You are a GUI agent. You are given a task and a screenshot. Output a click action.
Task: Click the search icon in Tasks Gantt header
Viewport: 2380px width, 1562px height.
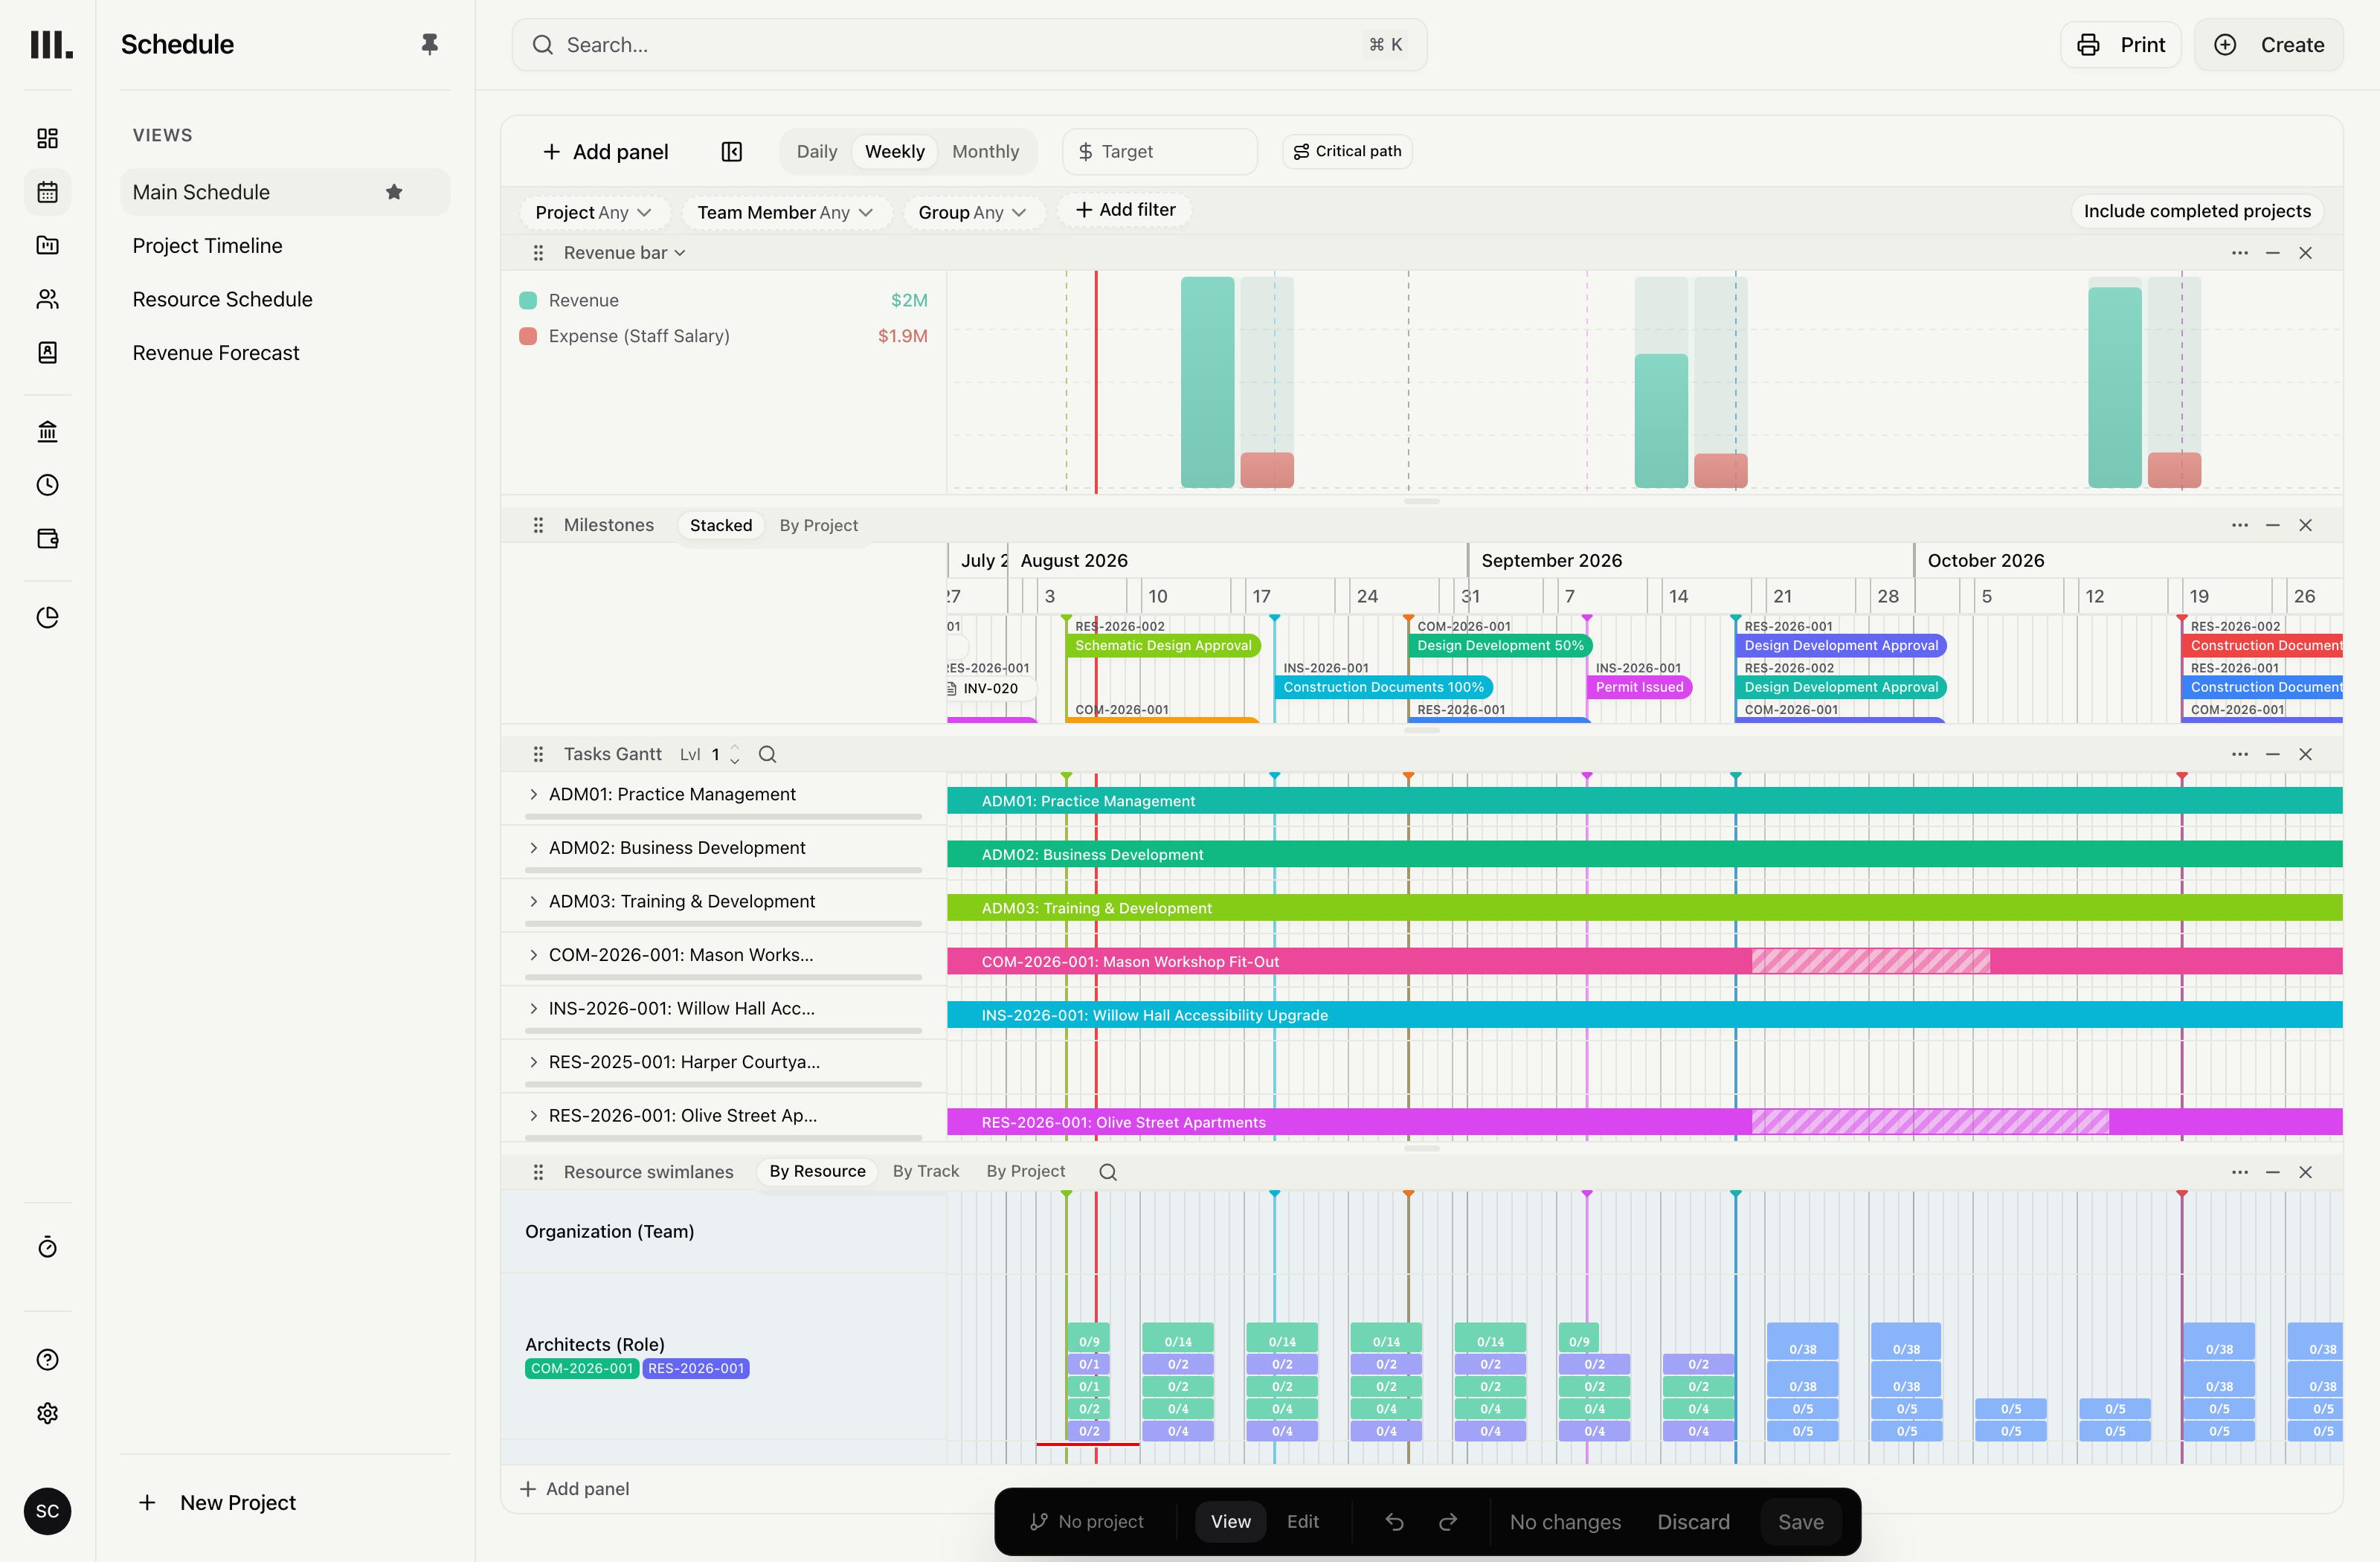click(x=767, y=754)
